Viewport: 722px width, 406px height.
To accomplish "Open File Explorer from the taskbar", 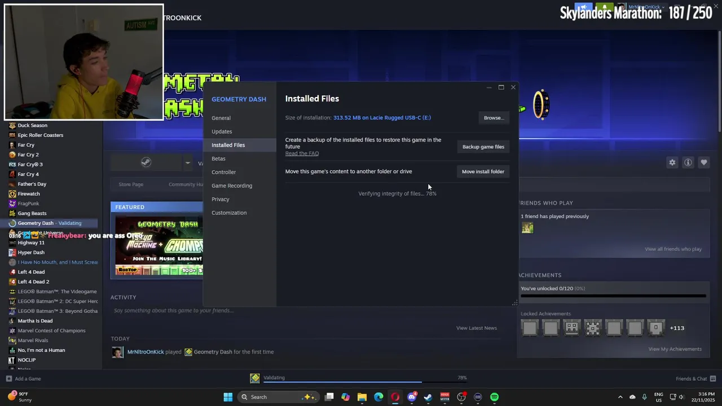I will click(362, 397).
